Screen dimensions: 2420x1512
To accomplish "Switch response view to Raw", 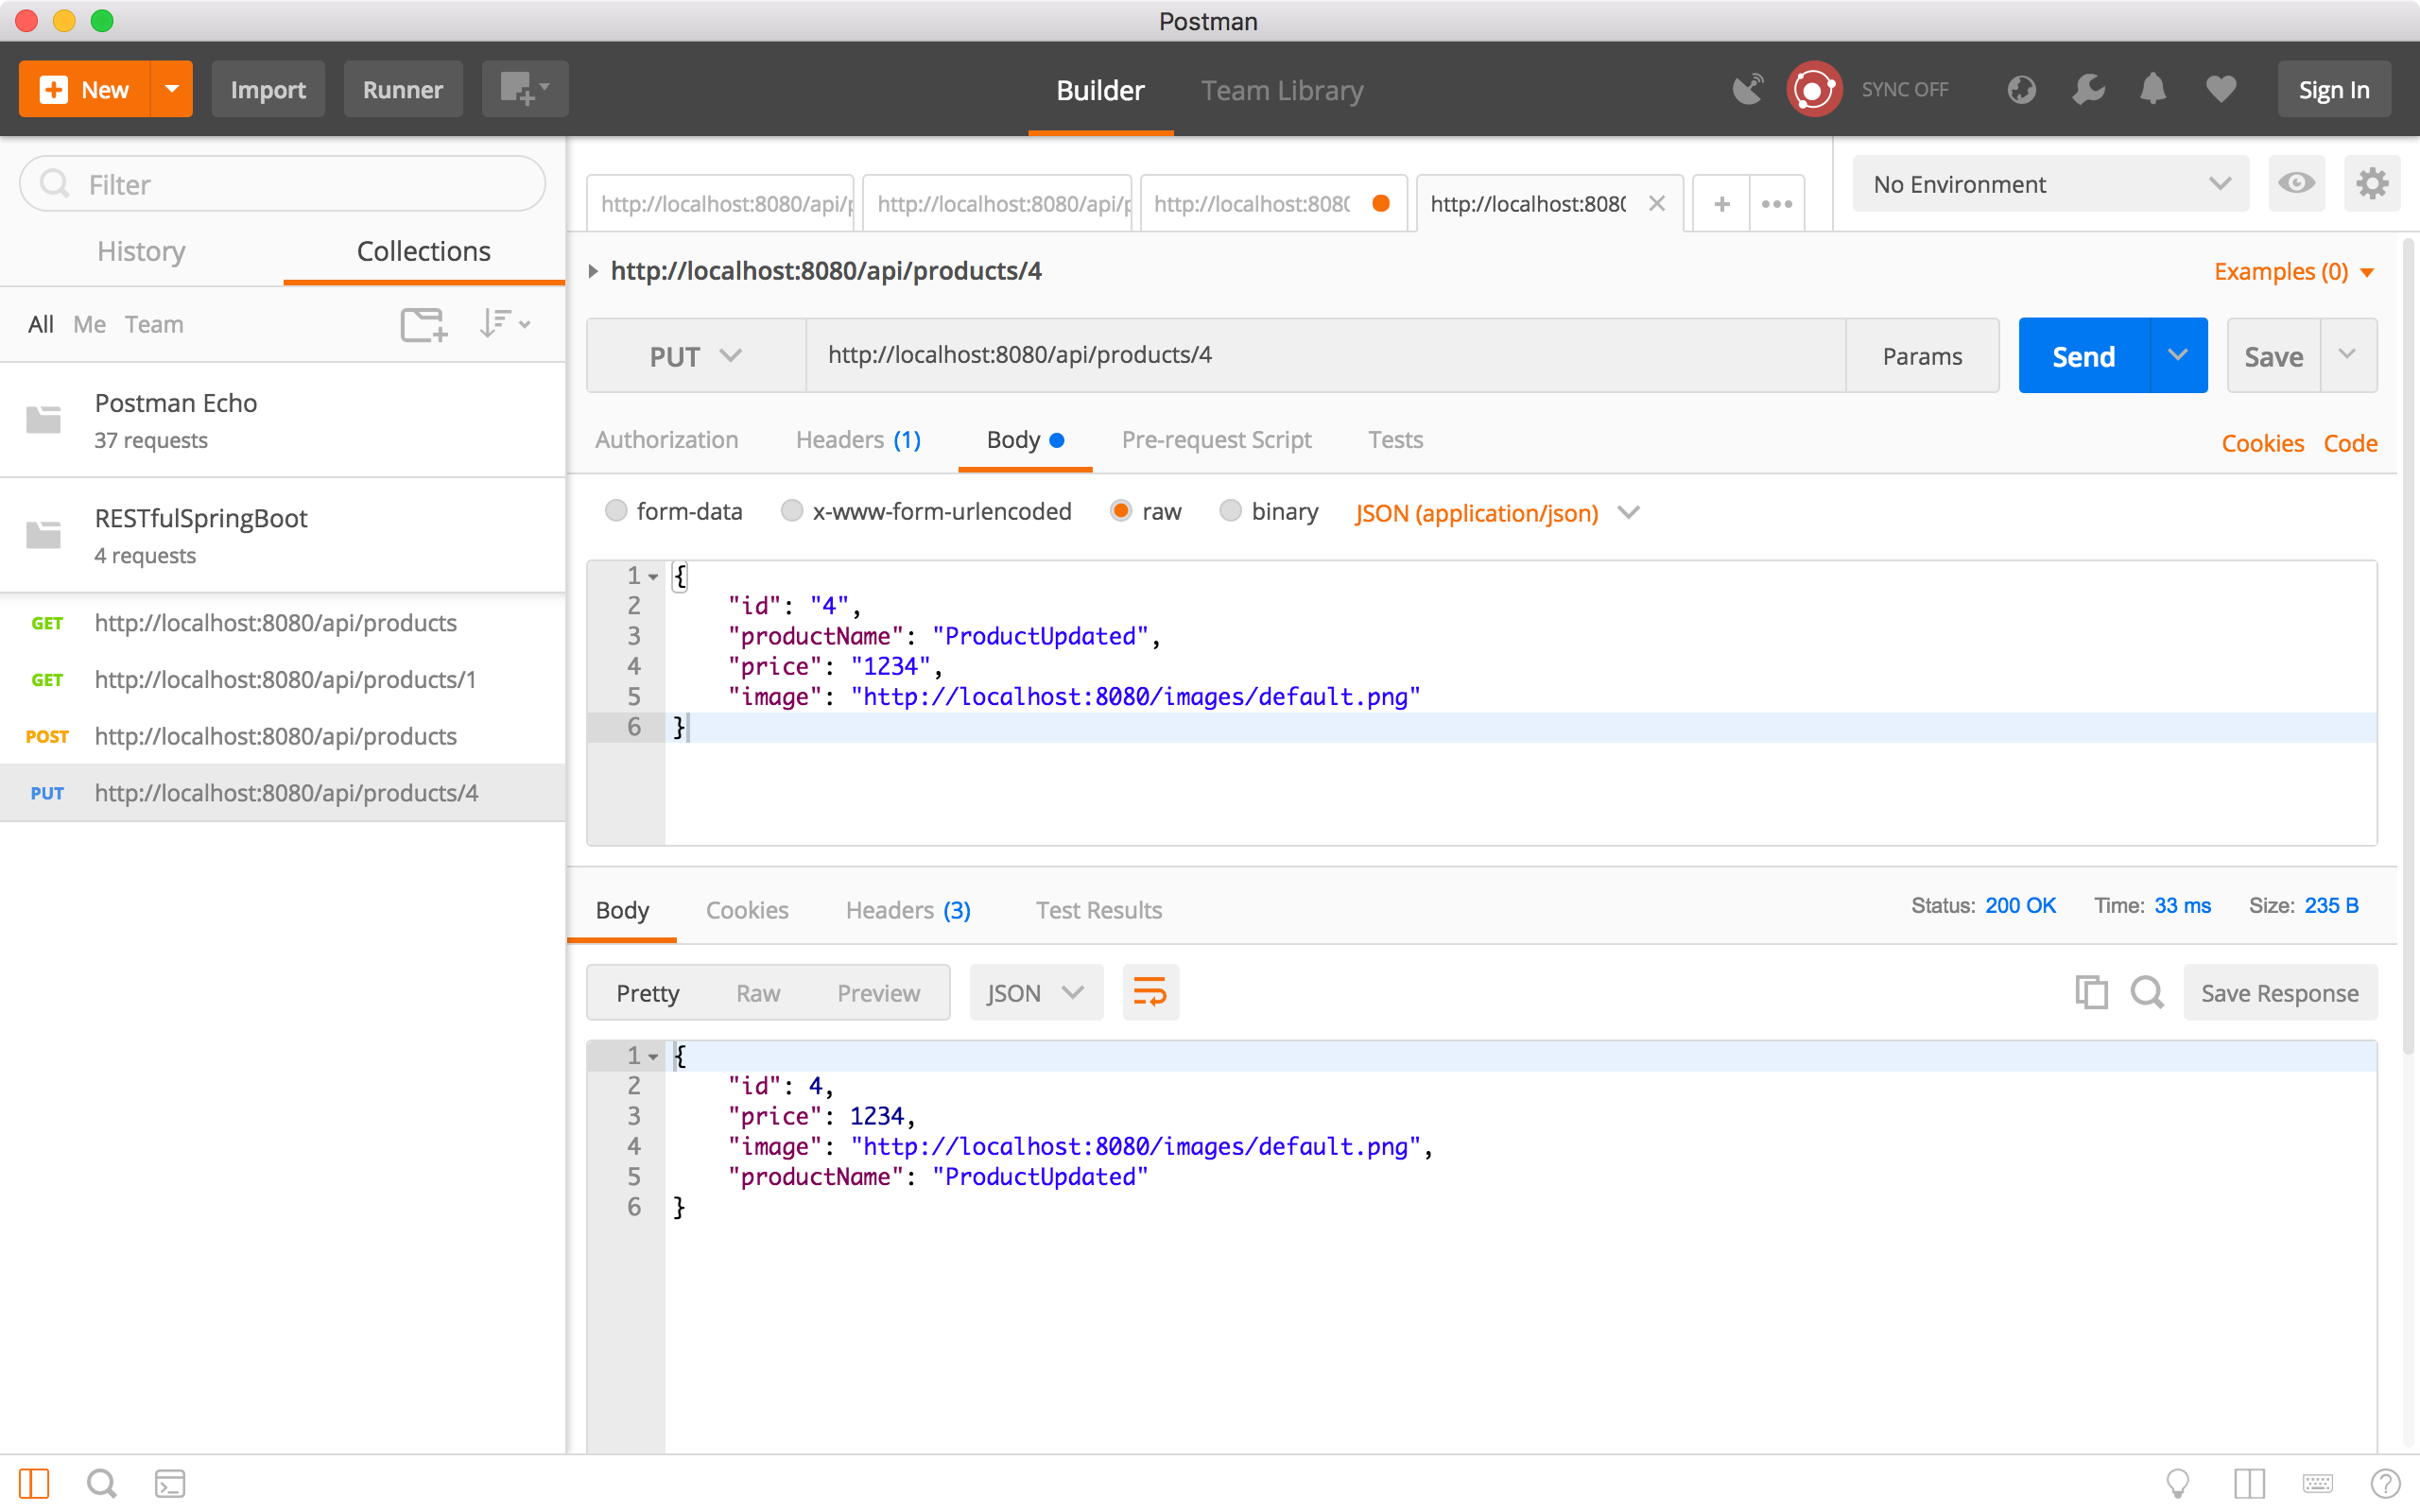I will coord(758,993).
